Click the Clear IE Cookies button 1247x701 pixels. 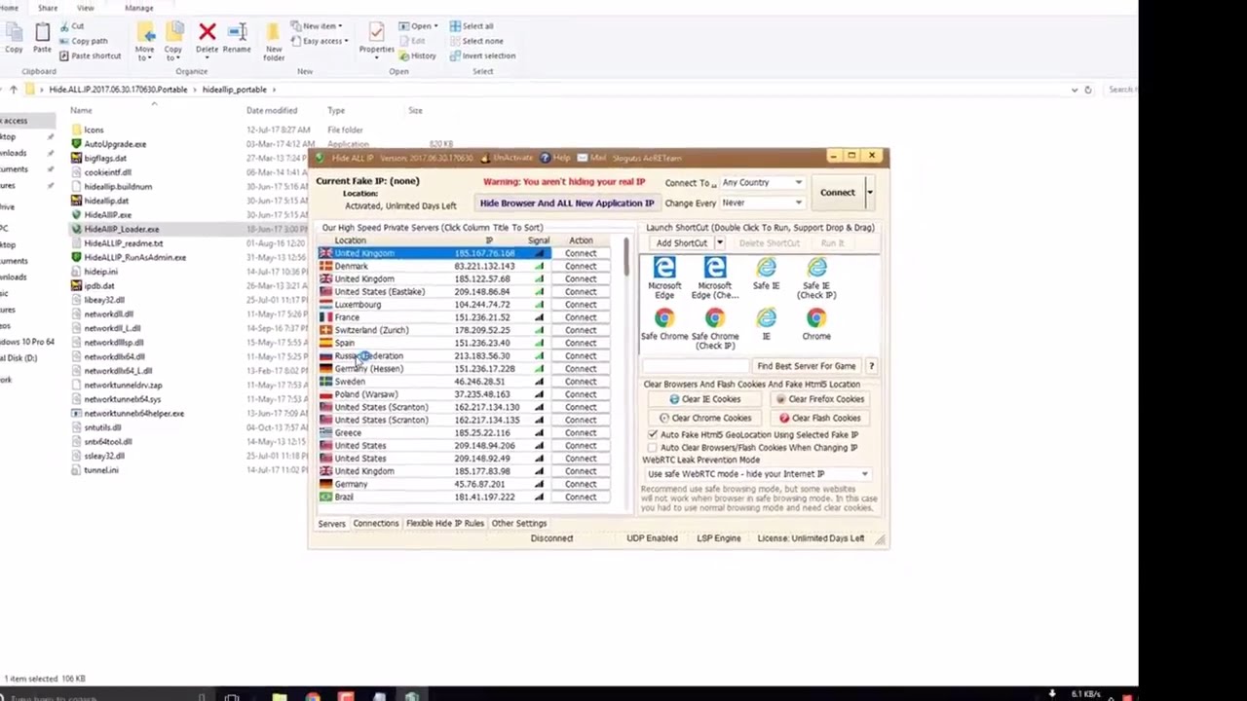point(705,399)
